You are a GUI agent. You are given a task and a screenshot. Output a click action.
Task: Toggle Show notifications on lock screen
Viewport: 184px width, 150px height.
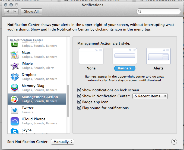(x=79, y=90)
